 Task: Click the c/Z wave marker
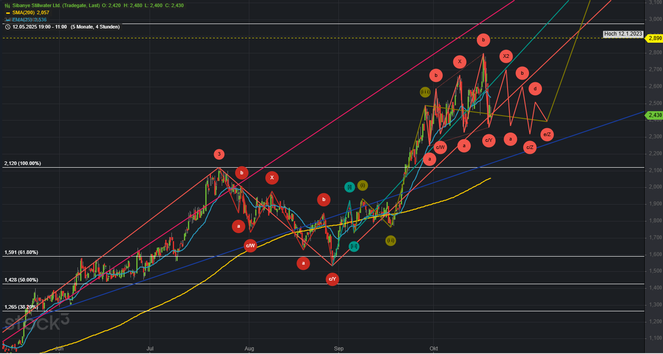530,147
